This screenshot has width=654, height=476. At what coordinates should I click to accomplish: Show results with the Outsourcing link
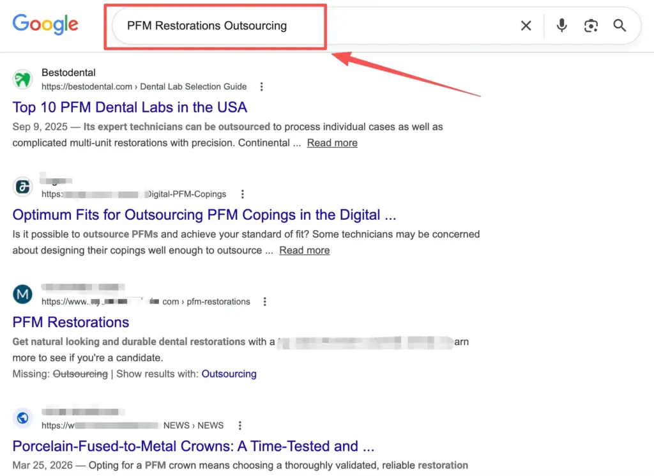coord(229,374)
